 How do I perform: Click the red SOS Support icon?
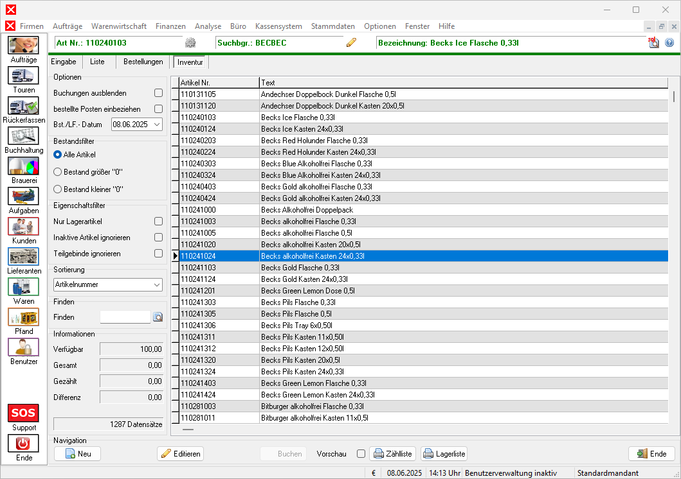[24, 412]
